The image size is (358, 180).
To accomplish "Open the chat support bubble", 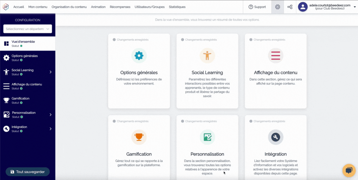I will 349,171.
